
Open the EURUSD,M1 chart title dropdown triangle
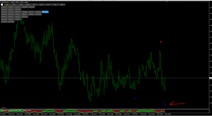[x=1, y=2]
